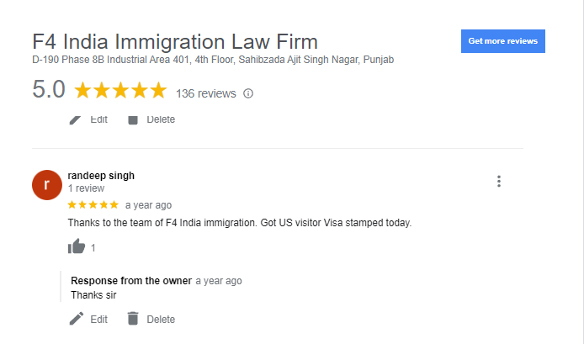Viewport: 584px width, 344px height.
Task: Select the 136 reviews count text
Action: tap(206, 93)
